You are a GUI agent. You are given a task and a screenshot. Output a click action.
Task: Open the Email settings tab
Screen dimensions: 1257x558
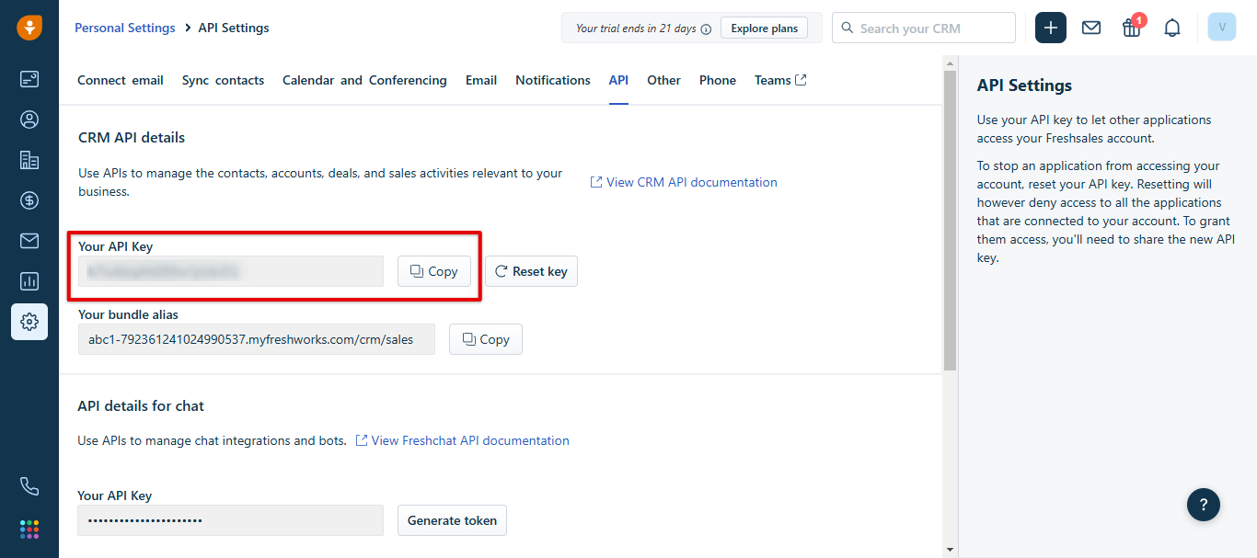point(481,80)
